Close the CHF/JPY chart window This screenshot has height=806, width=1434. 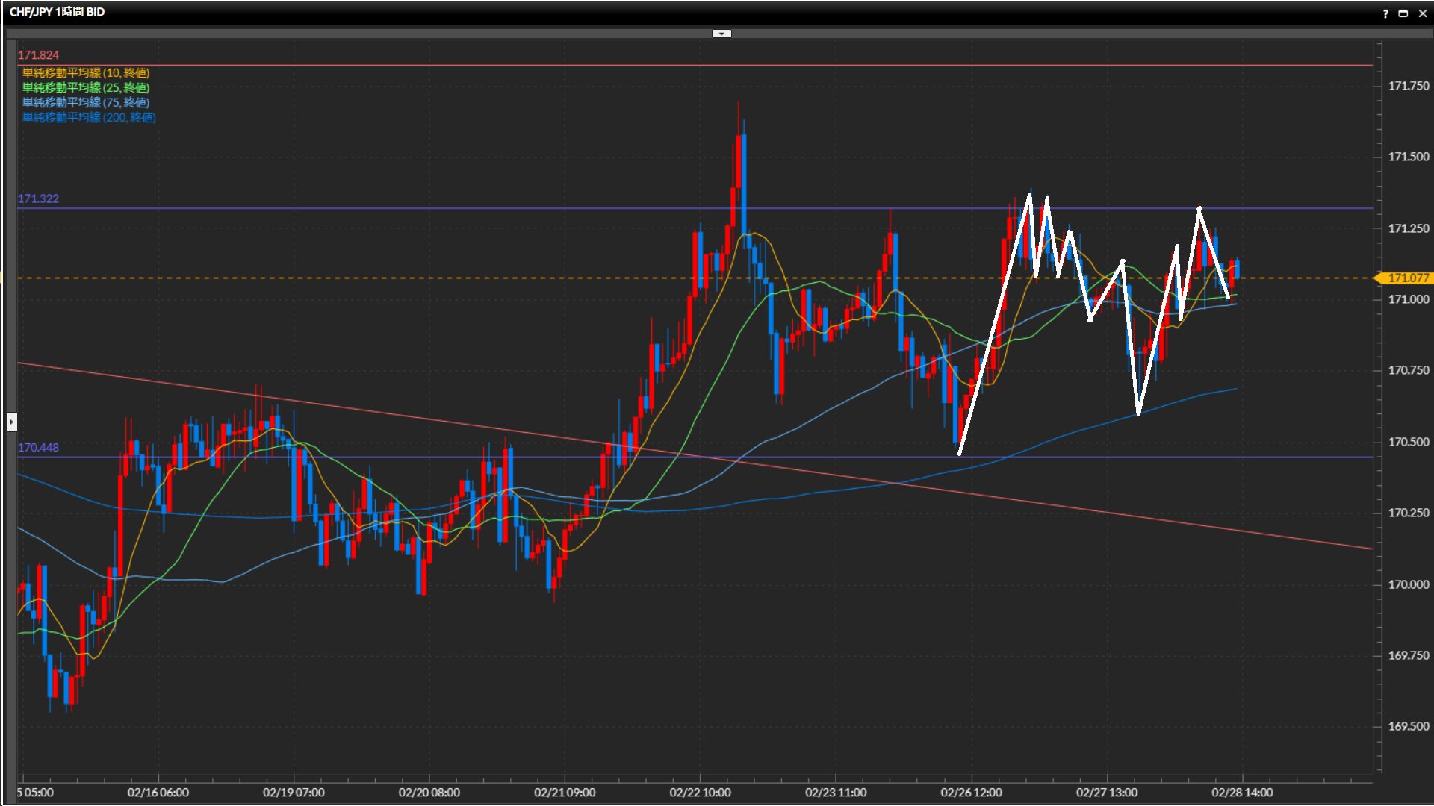pos(1422,13)
